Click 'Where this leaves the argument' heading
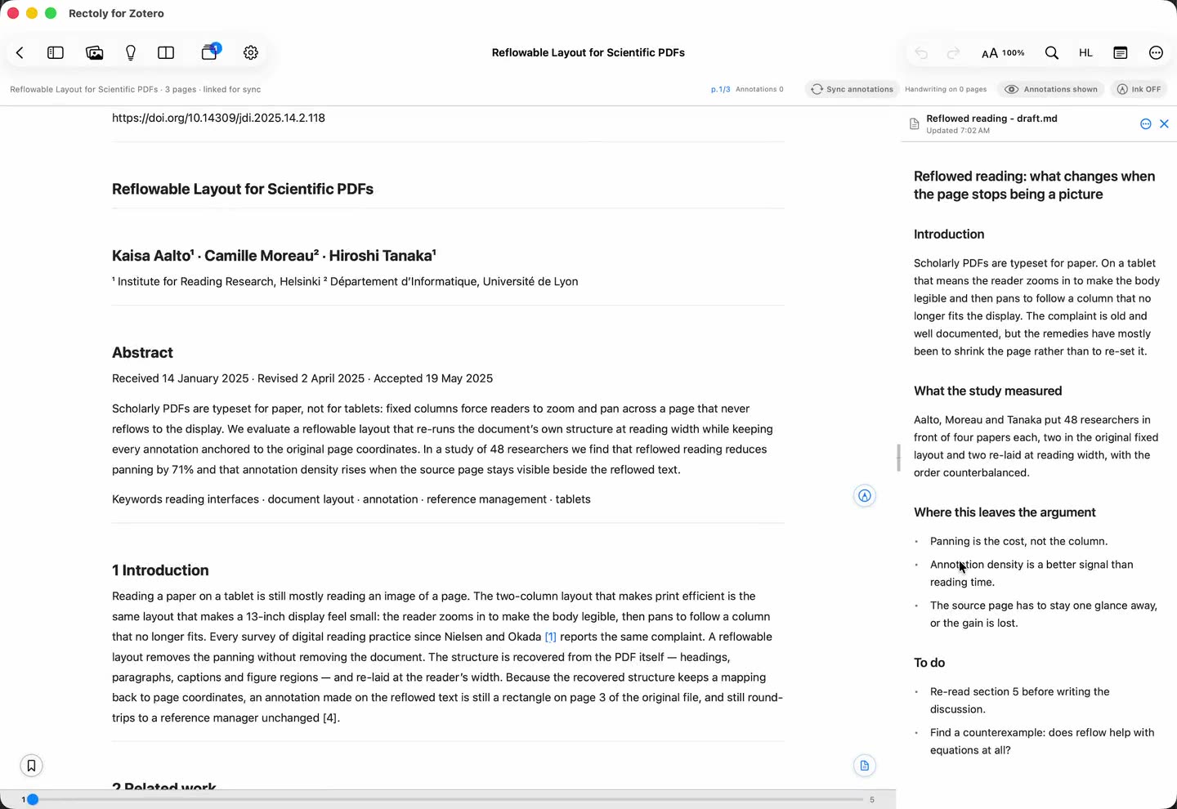Image resolution: width=1177 pixels, height=809 pixels. point(1005,512)
